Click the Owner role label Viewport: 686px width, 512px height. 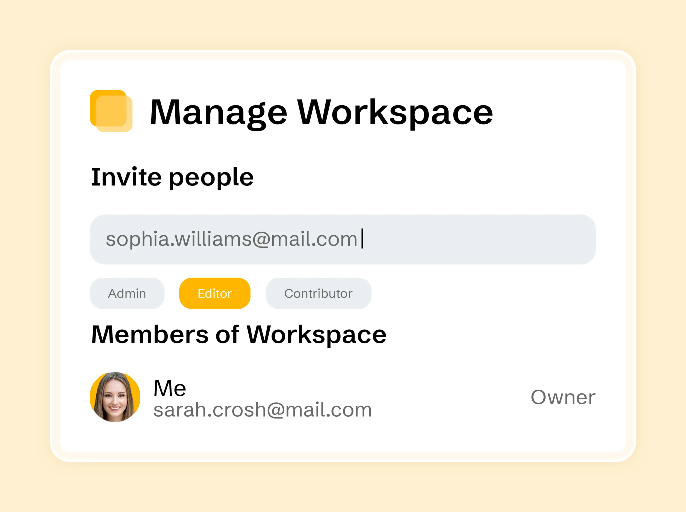(563, 397)
